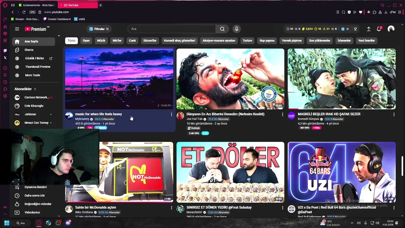405x228 pixels.
Task: Play music for when life feels heavy thumbnail
Action: (x=119, y=79)
